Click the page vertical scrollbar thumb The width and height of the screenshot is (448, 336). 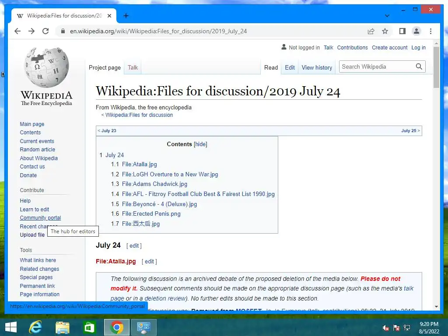[436, 67]
